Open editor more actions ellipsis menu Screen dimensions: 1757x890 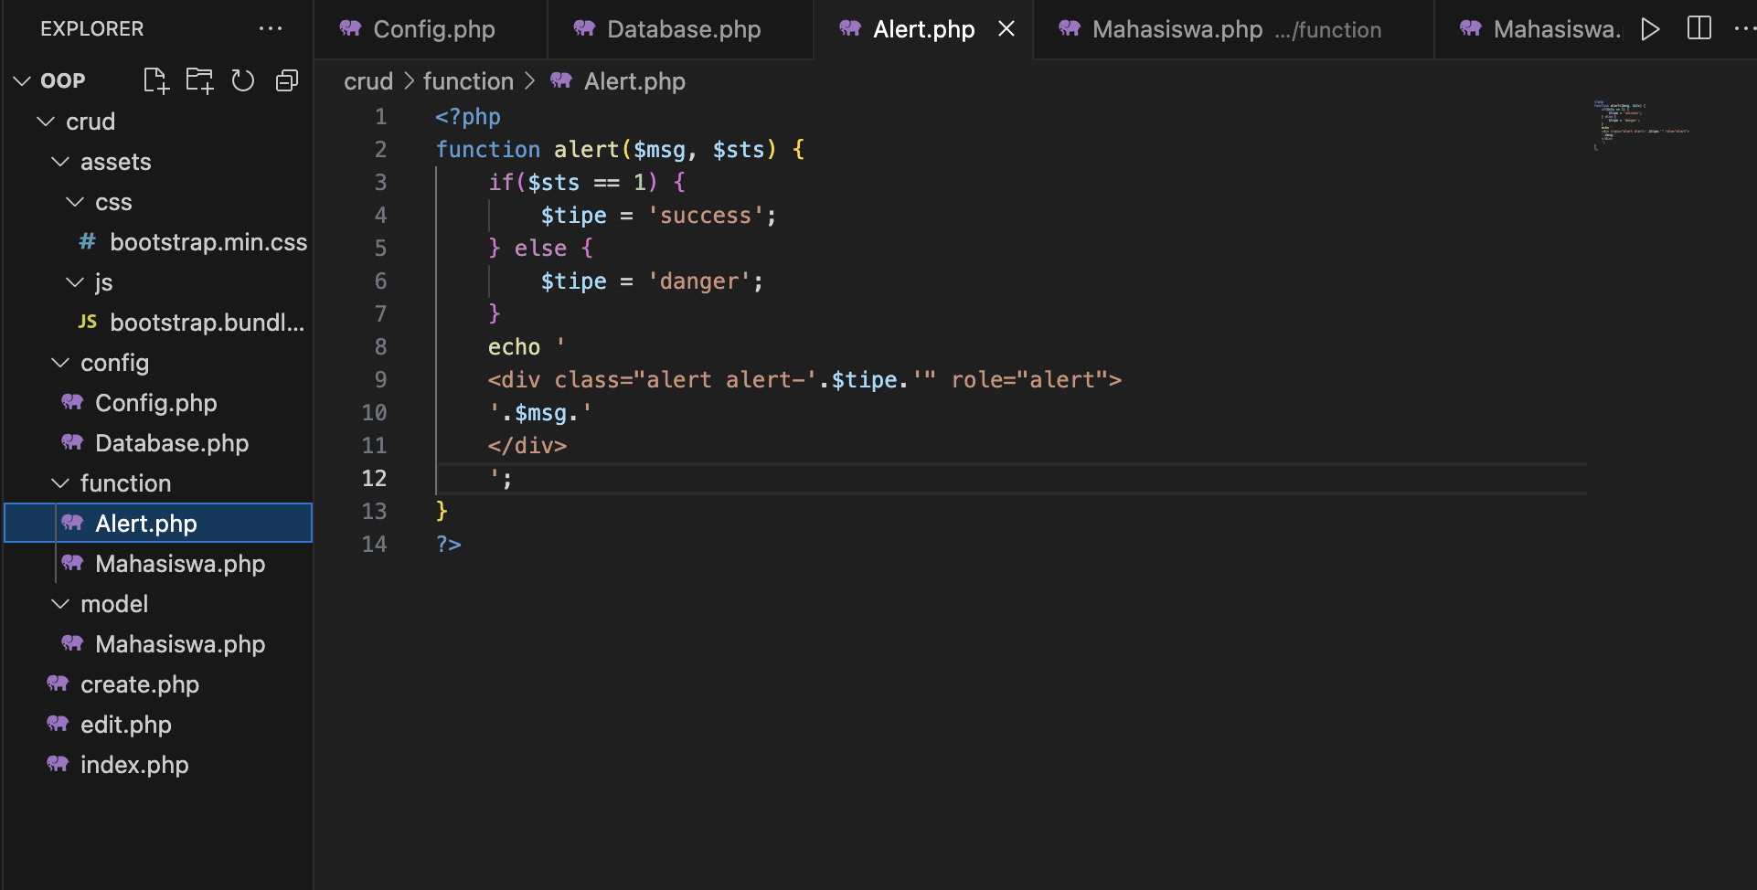(x=1743, y=29)
